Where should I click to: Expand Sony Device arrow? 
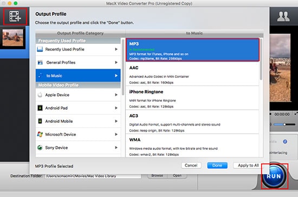116,147
